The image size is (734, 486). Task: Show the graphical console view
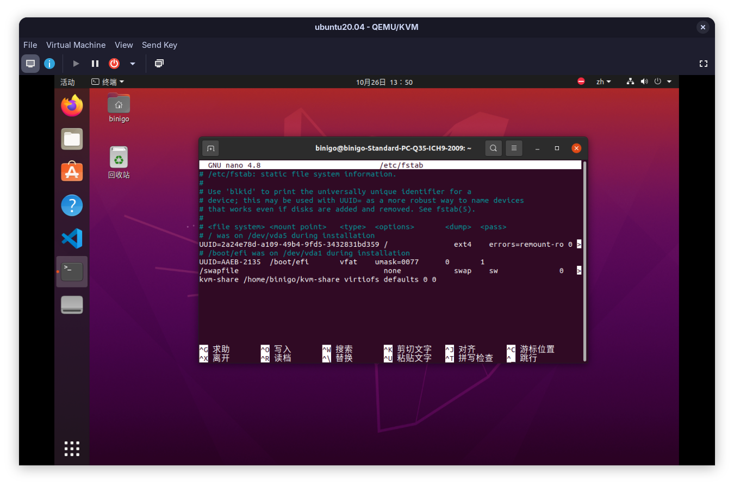(30, 64)
